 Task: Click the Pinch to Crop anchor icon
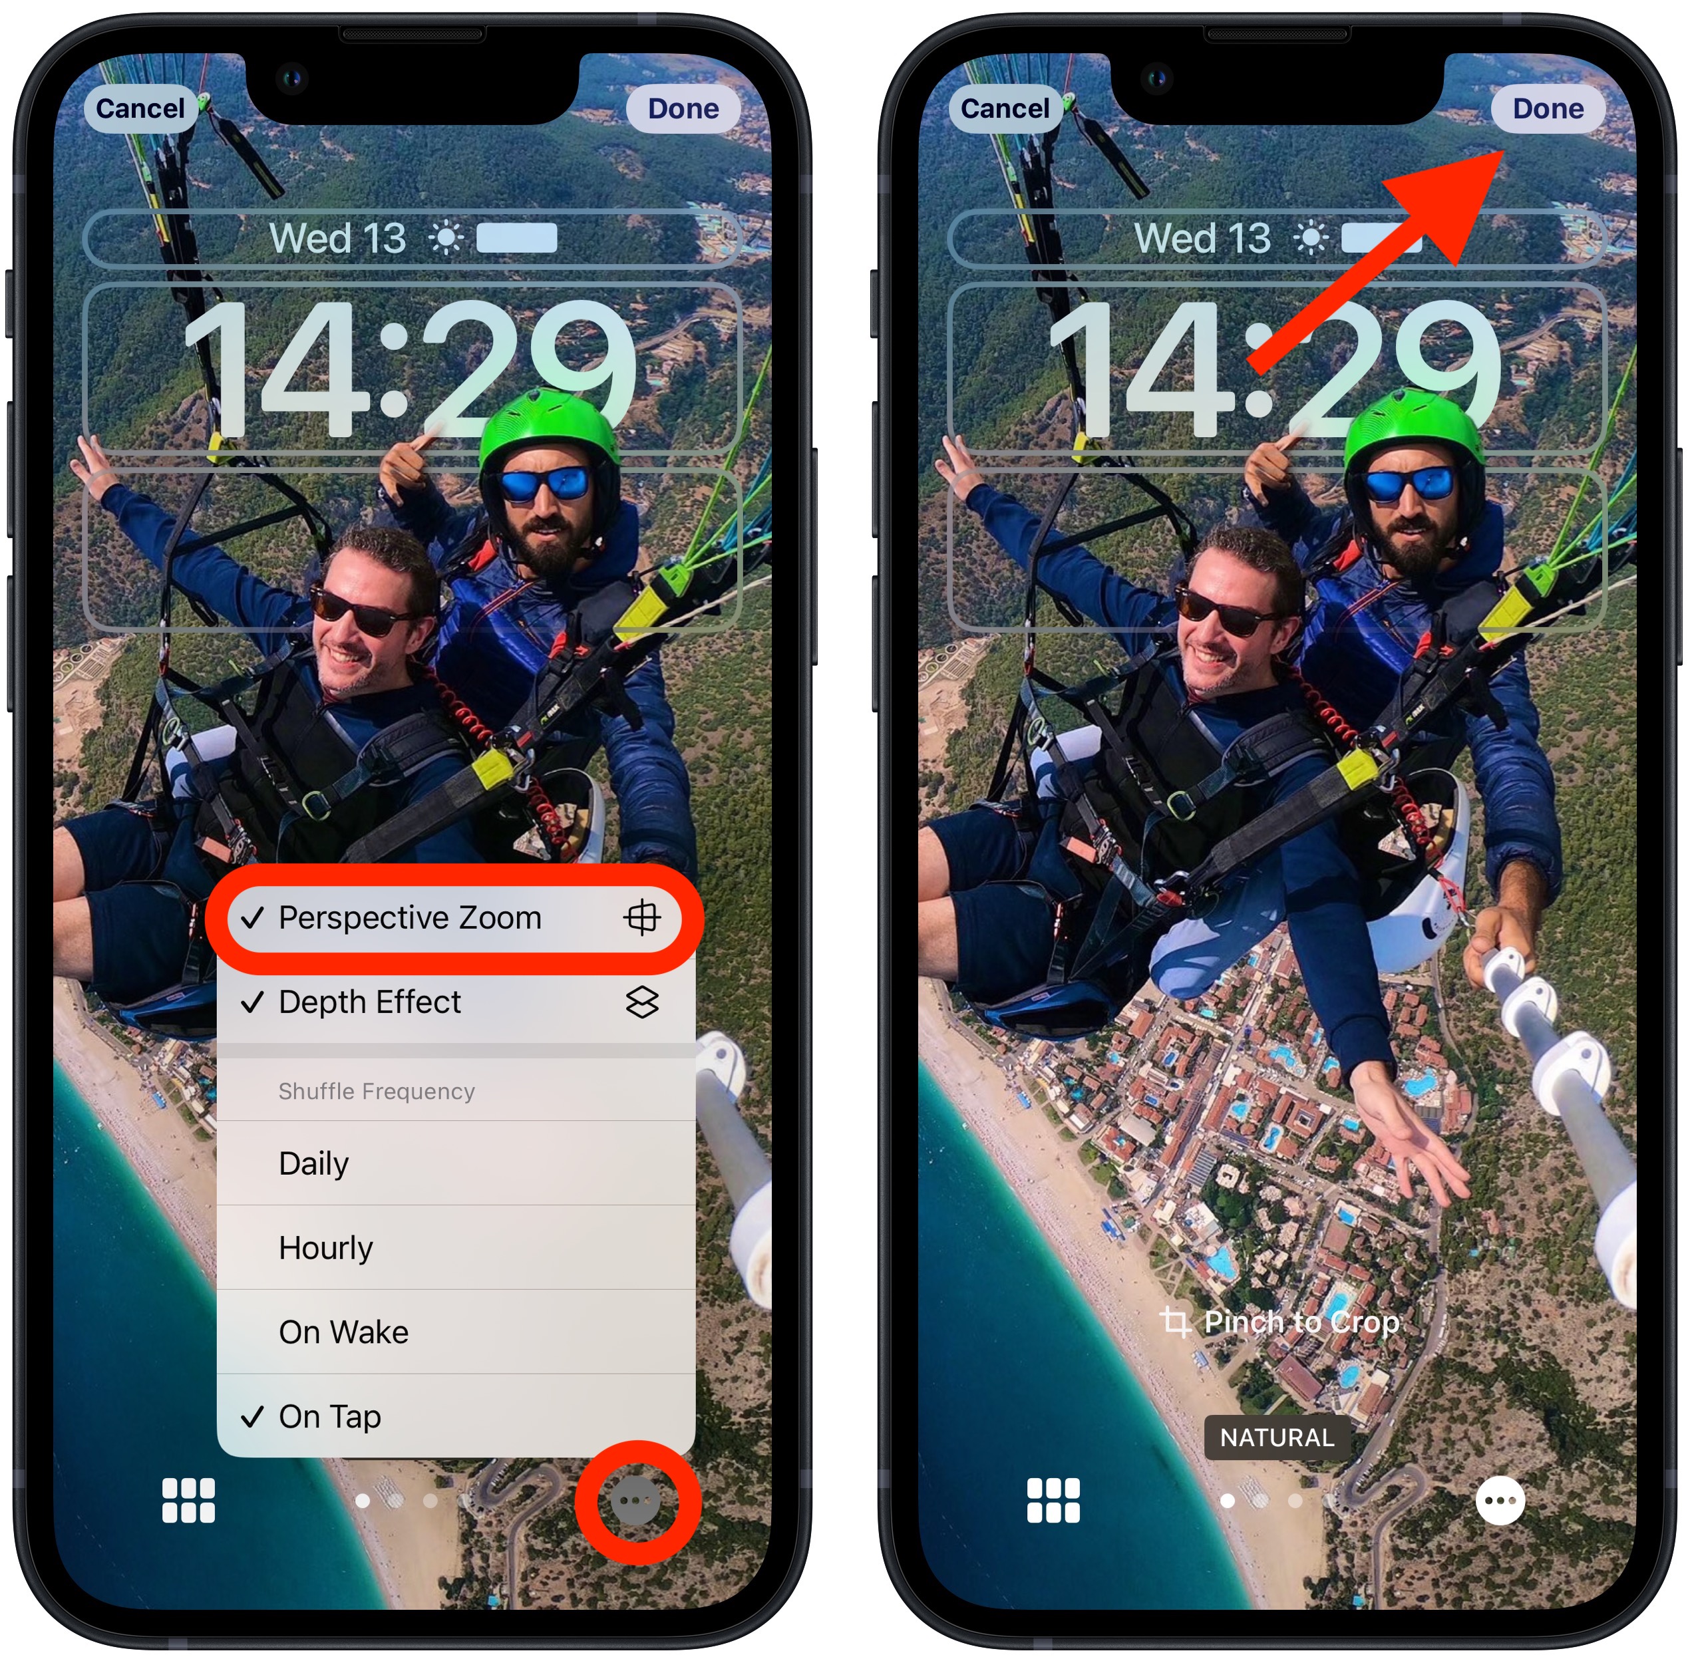point(1176,1319)
